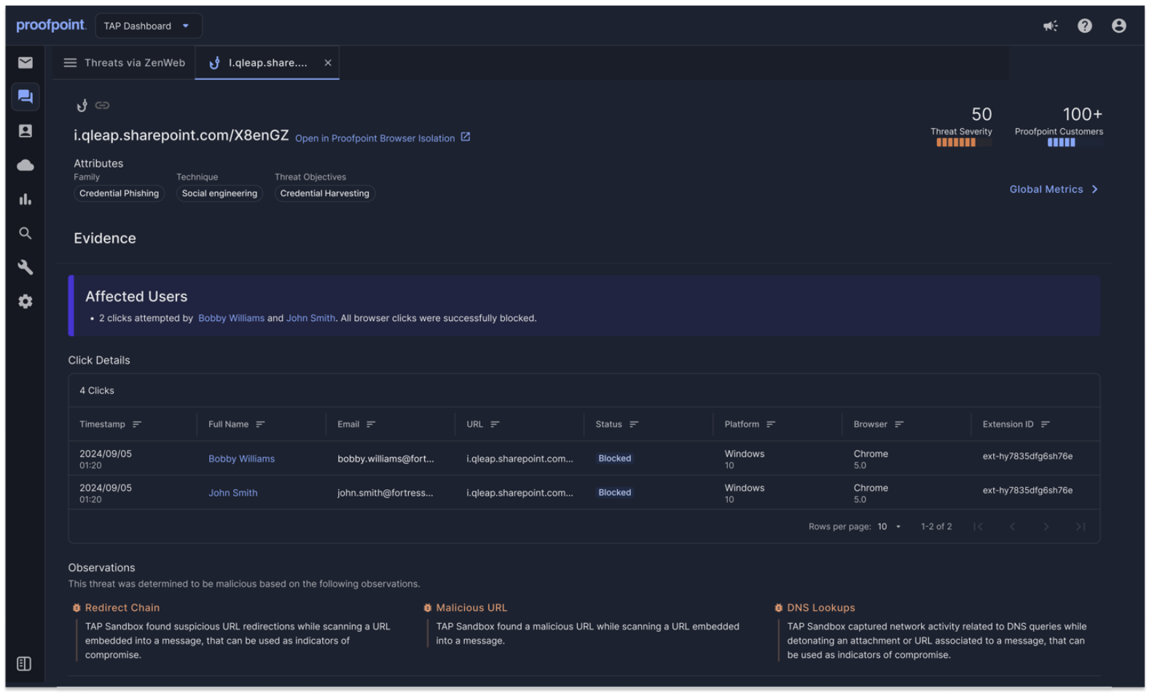Open the wrench tools sidebar icon

tap(26, 268)
